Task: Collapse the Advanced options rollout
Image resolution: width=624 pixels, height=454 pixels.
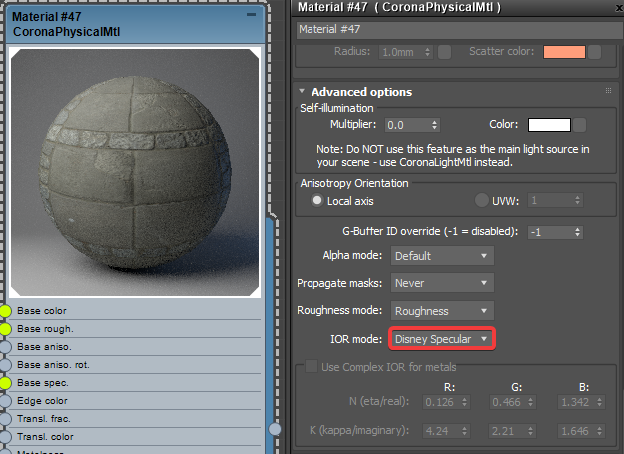Action: 302,91
